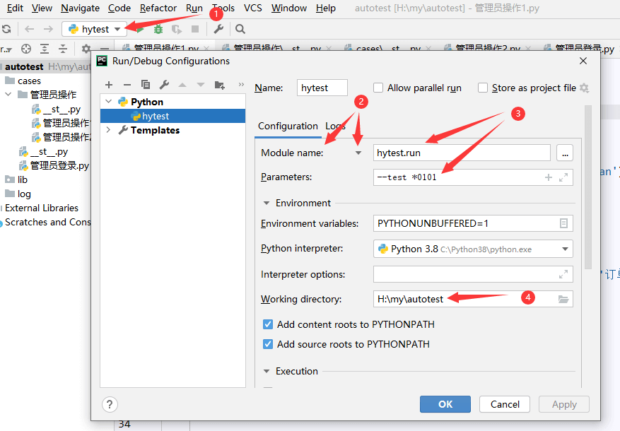Open the Edit menu
This screenshot has width=620, height=431.
(15, 8)
